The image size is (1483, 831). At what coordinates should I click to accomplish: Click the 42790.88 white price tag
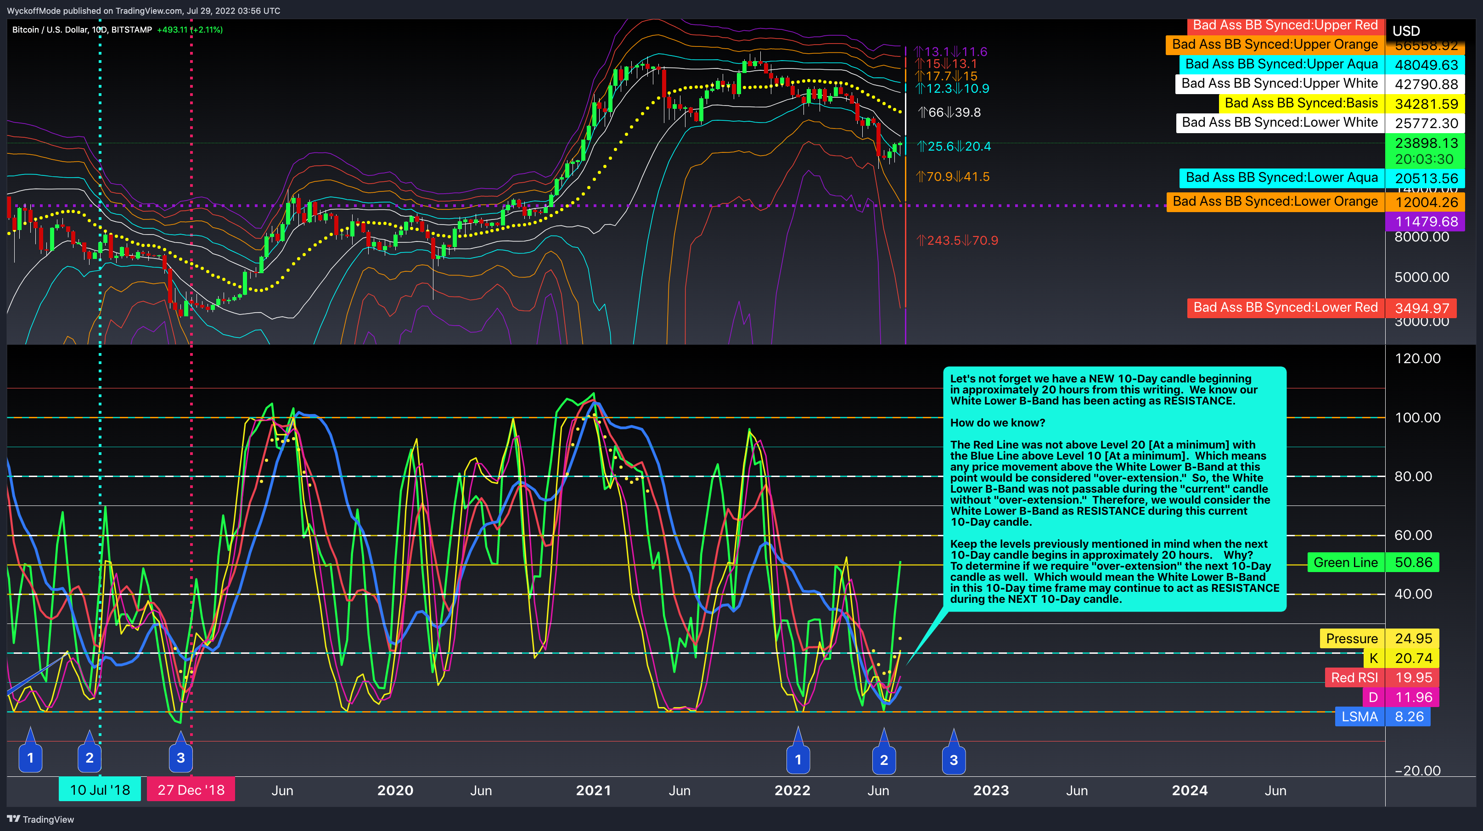(1426, 84)
